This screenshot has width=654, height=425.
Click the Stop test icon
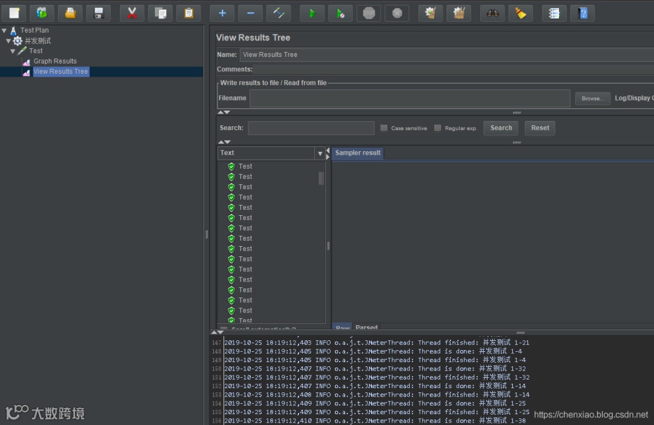(x=369, y=13)
